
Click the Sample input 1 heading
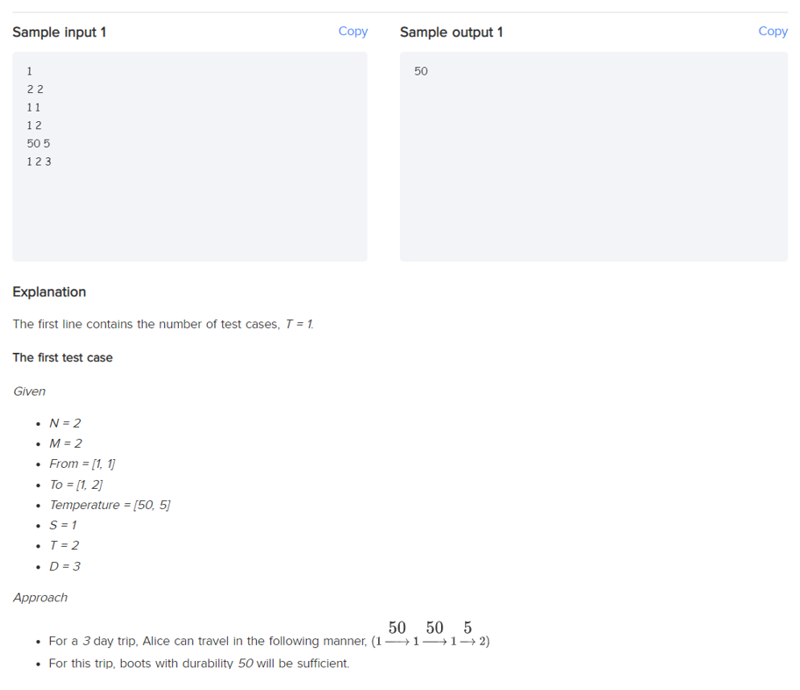point(59,32)
